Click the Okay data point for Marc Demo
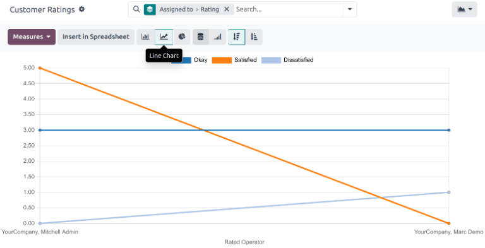This screenshot has height=248, width=485. click(449, 130)
